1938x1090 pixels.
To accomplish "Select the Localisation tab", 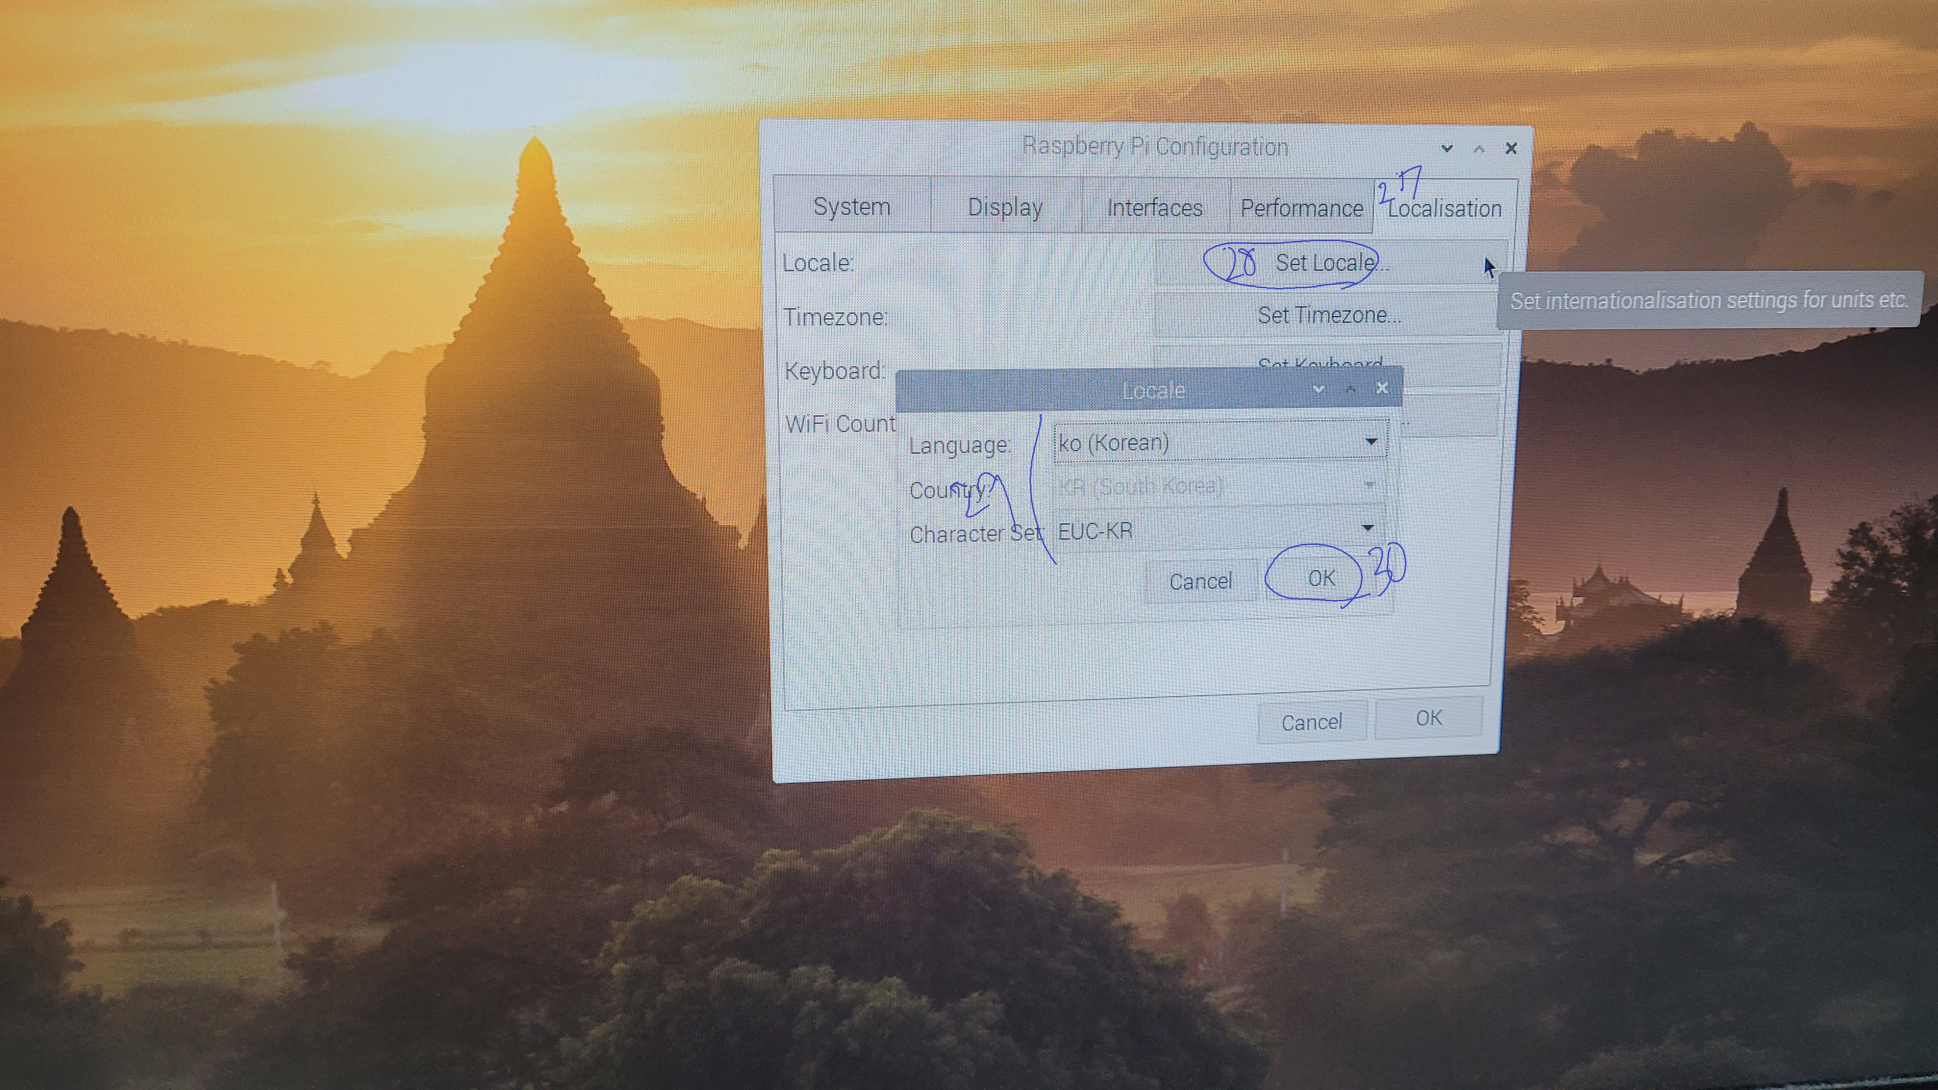I will 1444,209.
